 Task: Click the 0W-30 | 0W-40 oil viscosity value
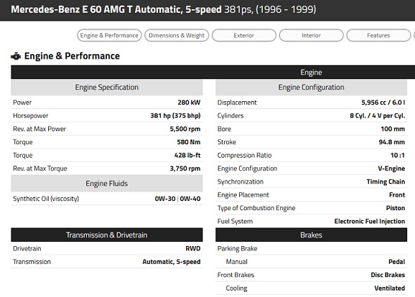click(177, 199)
